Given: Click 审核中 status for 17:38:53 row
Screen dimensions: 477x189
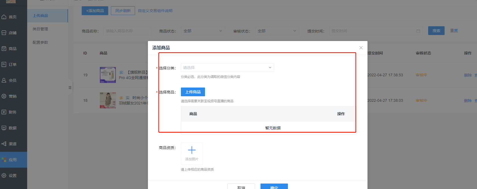Looking at the screenshot, I should (x=422, y=75).
